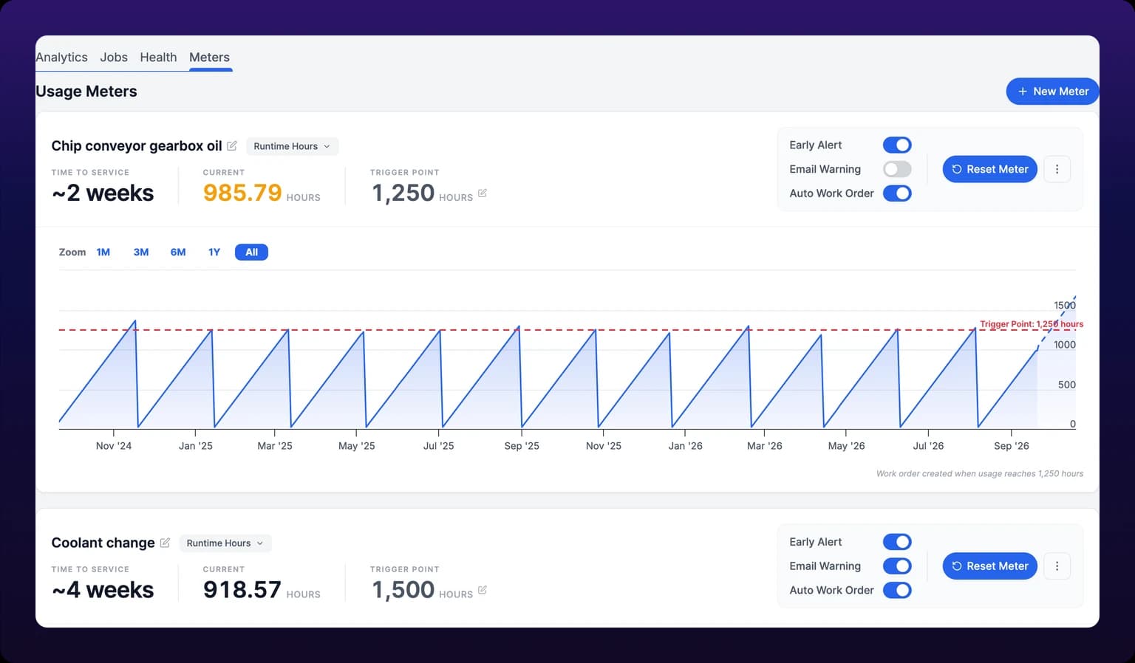Open Runtime Hours dropdown for Chip conveyor meter
1135x663 pixels.
(292, 146)
